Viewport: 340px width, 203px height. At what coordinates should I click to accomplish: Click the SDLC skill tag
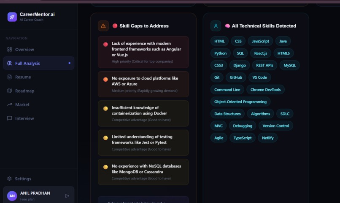(285, 114)
